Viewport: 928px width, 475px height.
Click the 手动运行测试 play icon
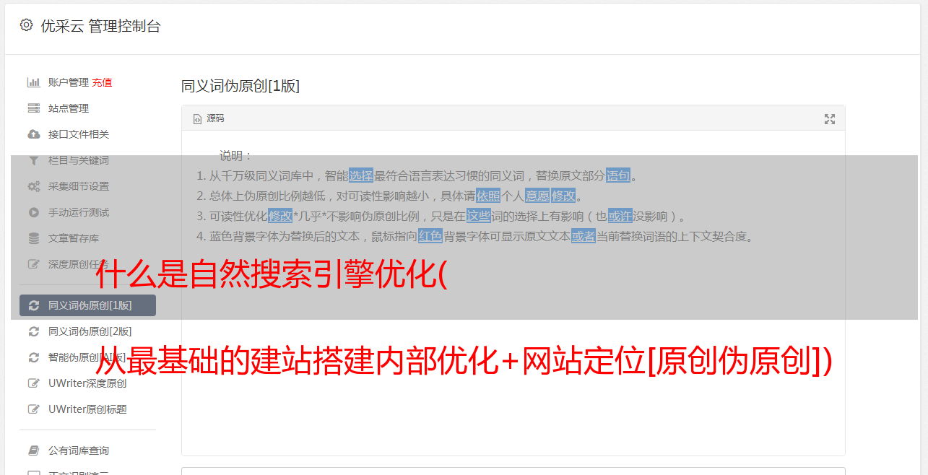(x=33, y=212)
